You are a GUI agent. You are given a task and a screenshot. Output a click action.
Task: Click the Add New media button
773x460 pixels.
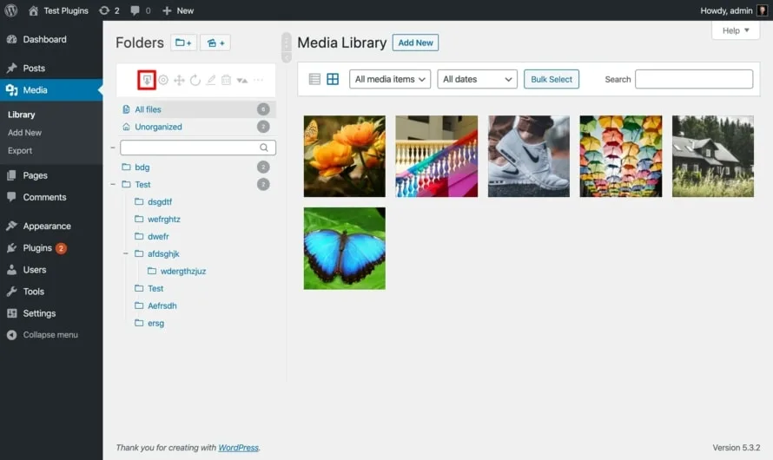click(x=415, y=43)
